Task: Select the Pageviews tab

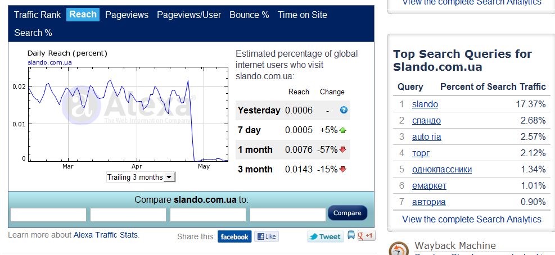Action: (x=127, y=15)
